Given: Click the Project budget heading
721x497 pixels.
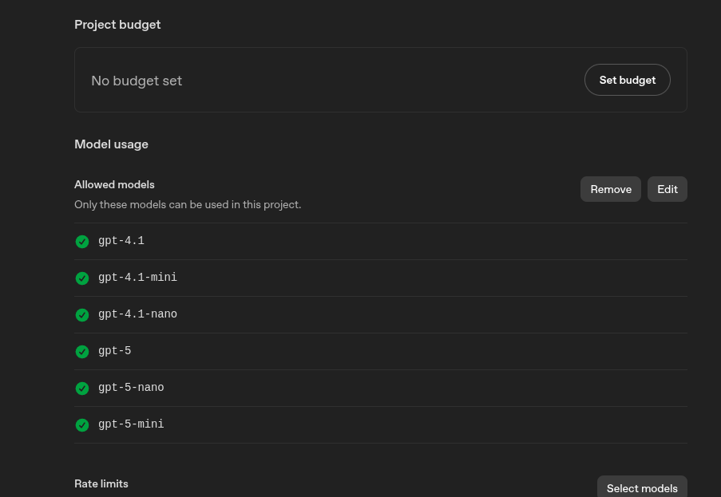Looking at the screenshot, I should click(117, 25).
